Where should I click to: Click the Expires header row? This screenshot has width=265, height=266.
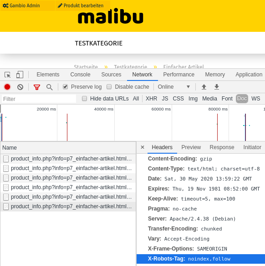(x=204, y=189)
